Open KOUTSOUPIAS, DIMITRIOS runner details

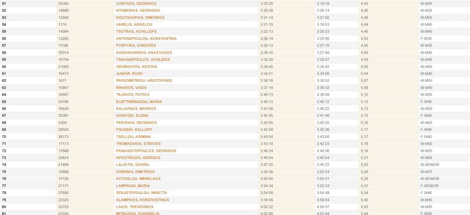(140, 17)
